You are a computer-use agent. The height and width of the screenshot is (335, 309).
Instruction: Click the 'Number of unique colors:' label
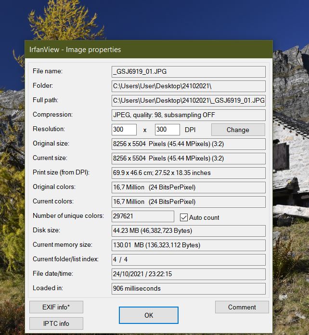pos(68,216)
